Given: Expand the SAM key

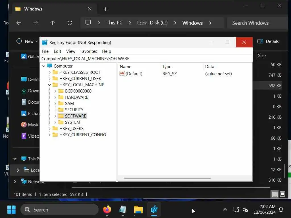Looking at the screenshot, I should (55, 104).
